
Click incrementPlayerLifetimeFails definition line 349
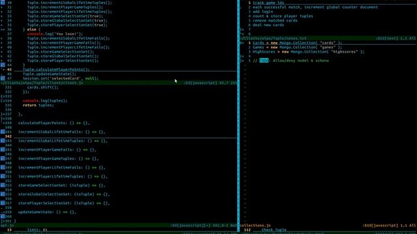[x=62, y=168]
